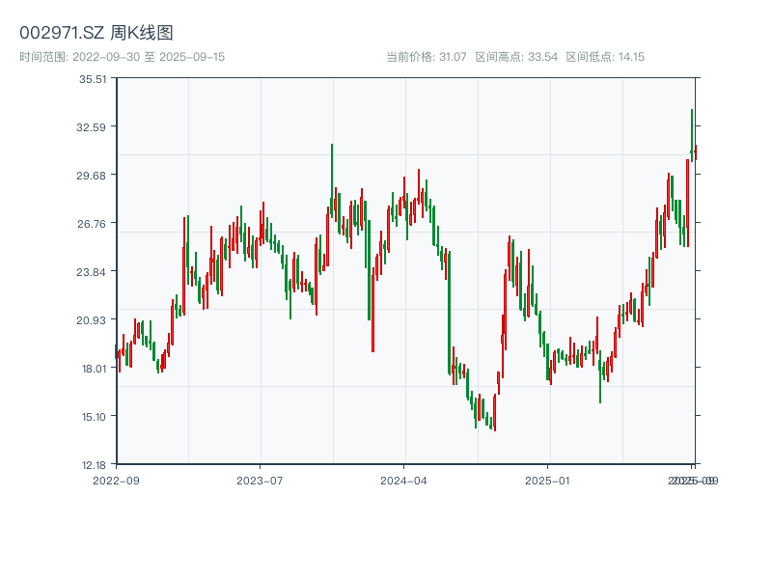The height and width of the screenshot is (579, 772).
Task: Click the current price label 当前价格: 31.07
Action: click(x=427, y=57)
